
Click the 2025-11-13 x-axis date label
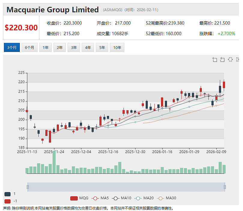pos(27,152)
